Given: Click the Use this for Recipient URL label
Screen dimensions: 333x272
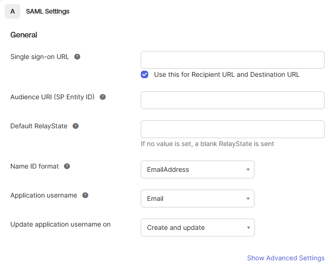Looking at the screenshot, I should [x=227, y=74].
